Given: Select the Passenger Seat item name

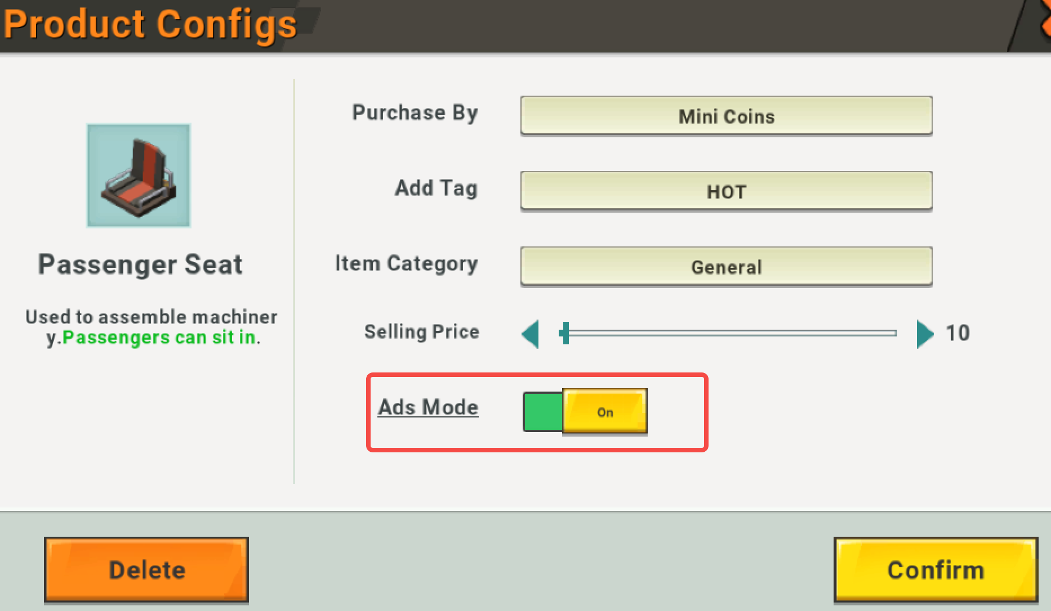Looking at the screenshot, I should [140, 264].
